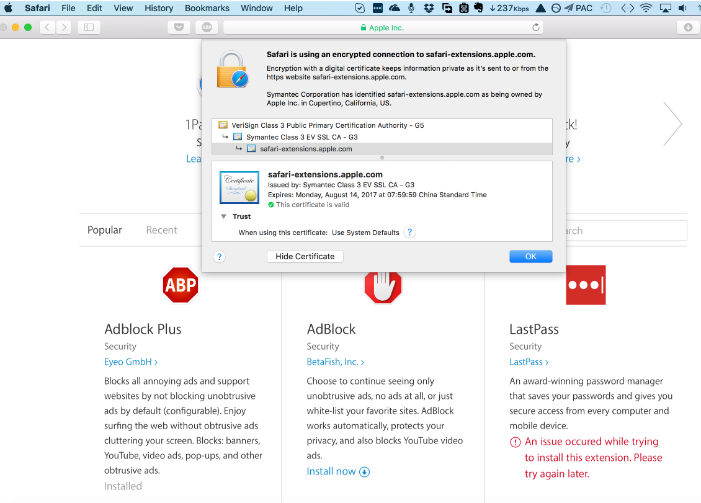
Task: Open the View menu
Action: (123, 8)
